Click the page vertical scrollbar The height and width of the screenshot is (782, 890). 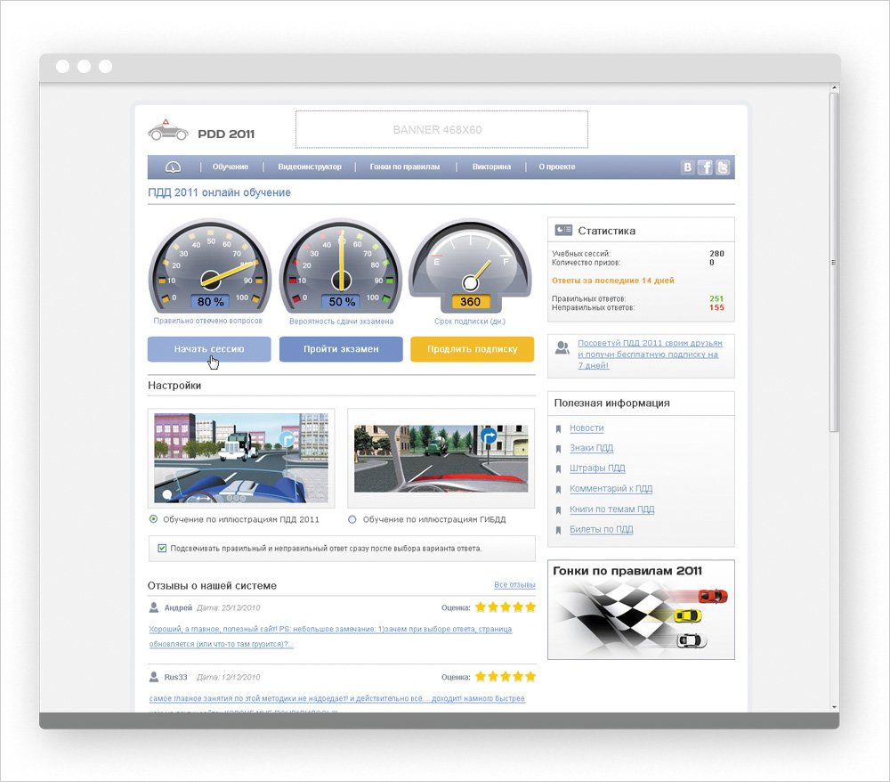coord(833,267)
